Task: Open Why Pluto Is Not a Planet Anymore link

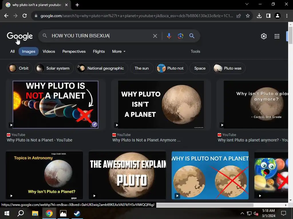Action: pos(146,140)
